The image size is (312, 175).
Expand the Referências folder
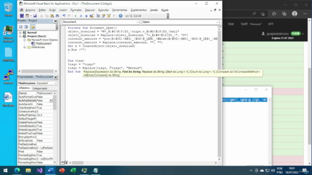point(24,47)
